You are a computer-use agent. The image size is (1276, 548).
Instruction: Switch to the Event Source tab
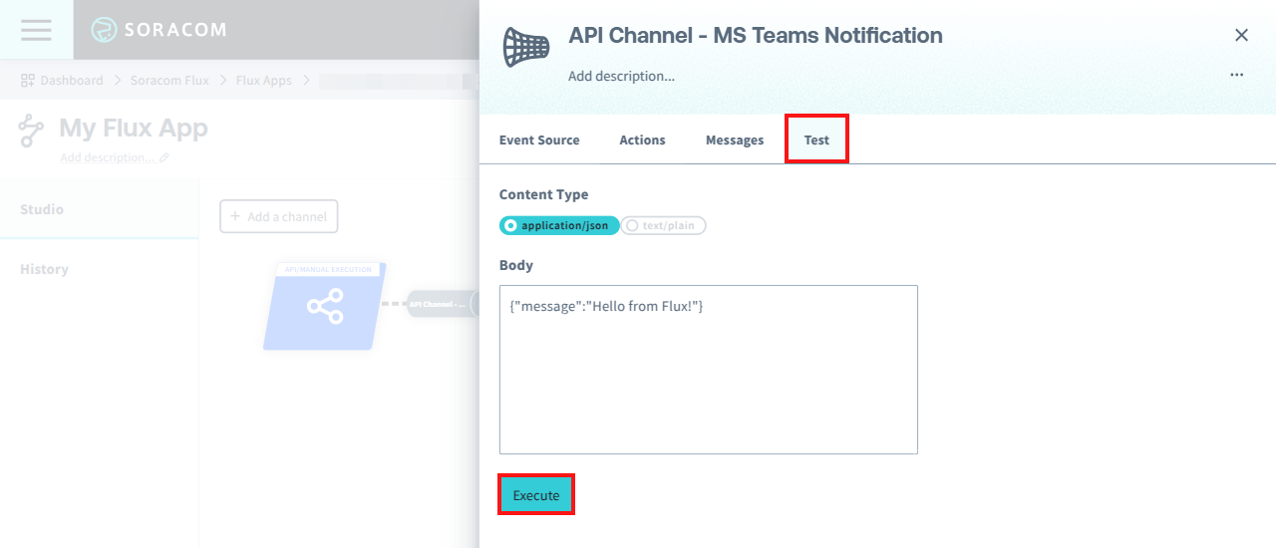tap(539, 140)
